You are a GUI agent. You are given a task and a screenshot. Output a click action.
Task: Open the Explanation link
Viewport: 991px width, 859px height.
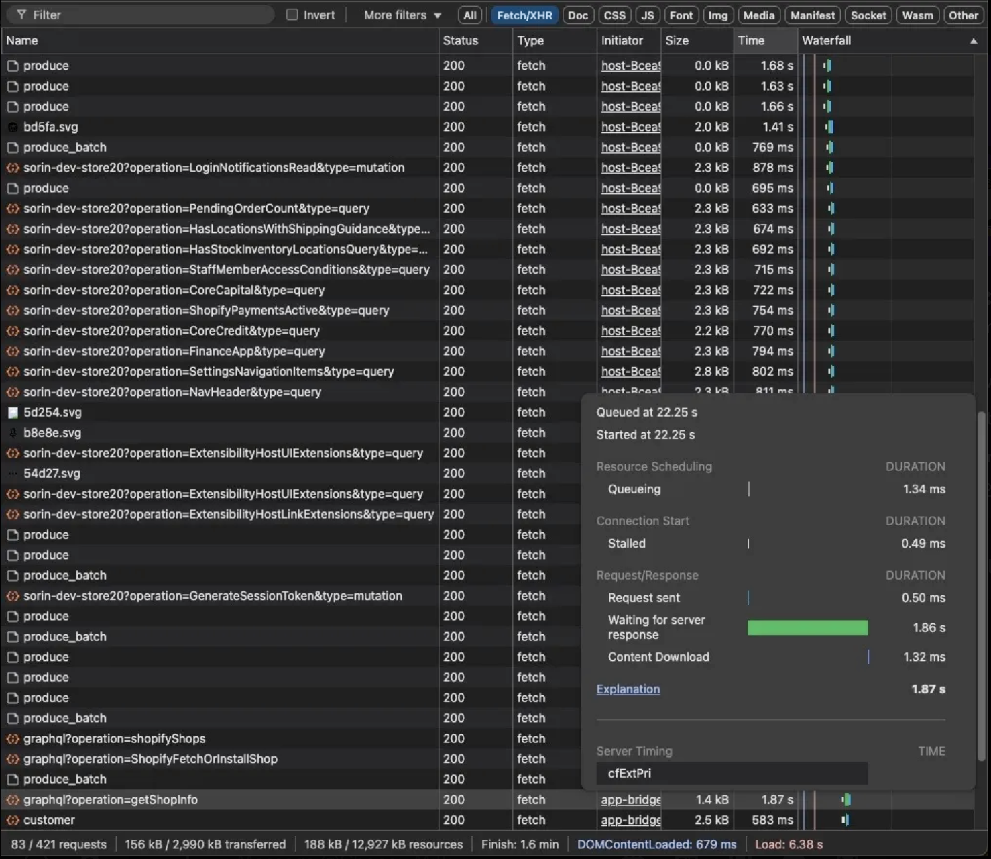(x=628, y=689)
